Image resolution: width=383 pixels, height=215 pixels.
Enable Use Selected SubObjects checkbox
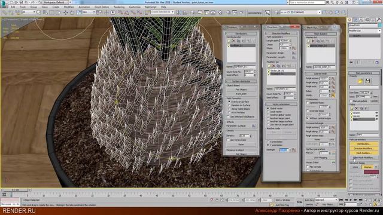[x=229, y=117]
